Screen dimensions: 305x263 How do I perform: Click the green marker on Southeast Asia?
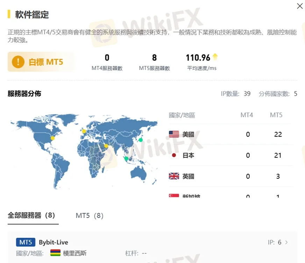[127, 159]
